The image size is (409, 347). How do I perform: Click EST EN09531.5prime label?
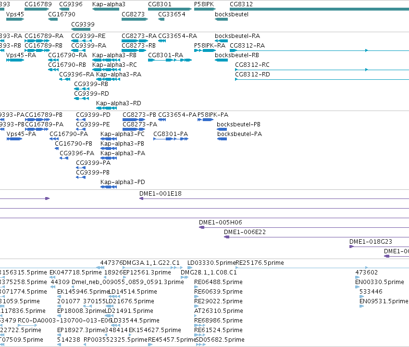(x=384, y=301)
